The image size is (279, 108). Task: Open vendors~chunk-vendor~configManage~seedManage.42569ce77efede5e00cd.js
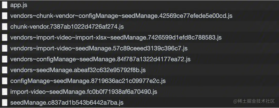click(x=121, y=16)
